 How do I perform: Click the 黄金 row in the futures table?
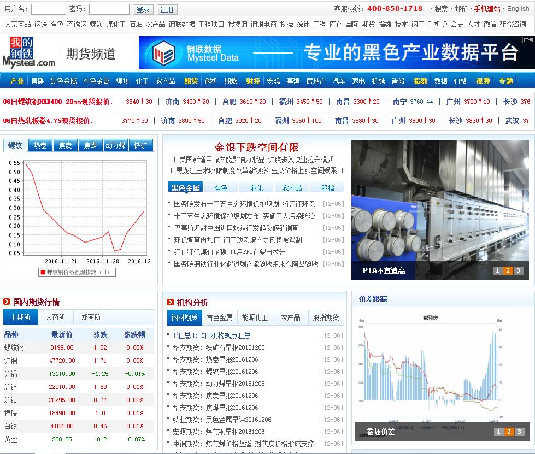[79, 439]
